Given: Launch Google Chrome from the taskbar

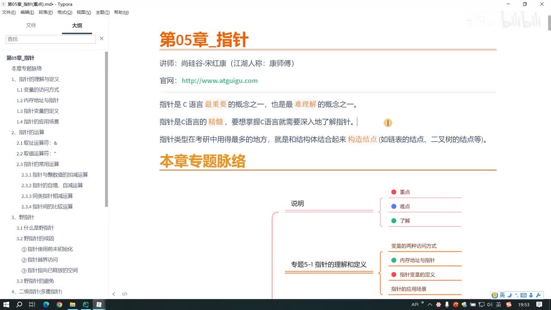Looking at the screenshot, I should pos(59,304).
